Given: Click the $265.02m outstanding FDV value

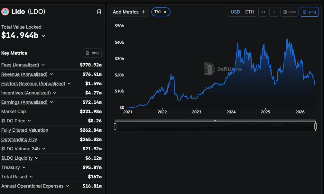Looking at the screenshot, I should click(x=91, y=139).
